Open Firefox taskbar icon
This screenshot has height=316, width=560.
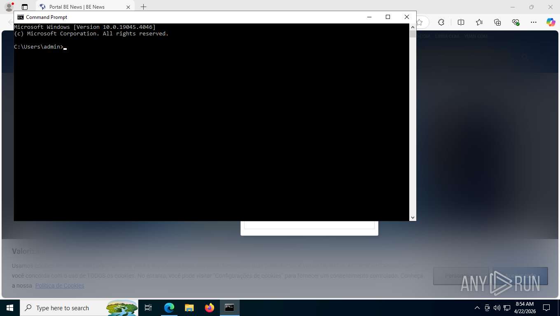click(x=209, y=308)
